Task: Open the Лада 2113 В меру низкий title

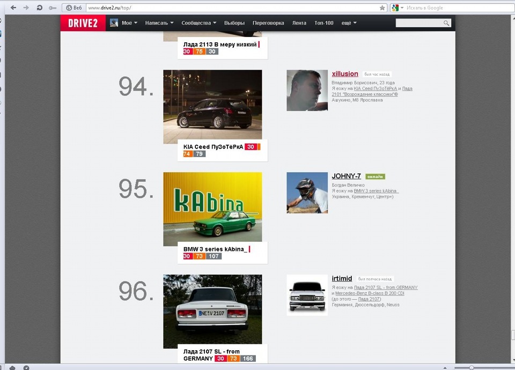Action: point(220,45)
